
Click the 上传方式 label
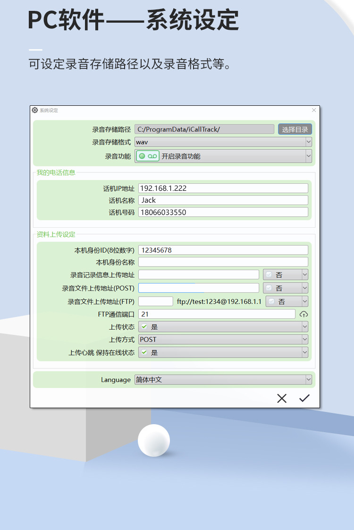pyautogui.click(x=122, y=340)
